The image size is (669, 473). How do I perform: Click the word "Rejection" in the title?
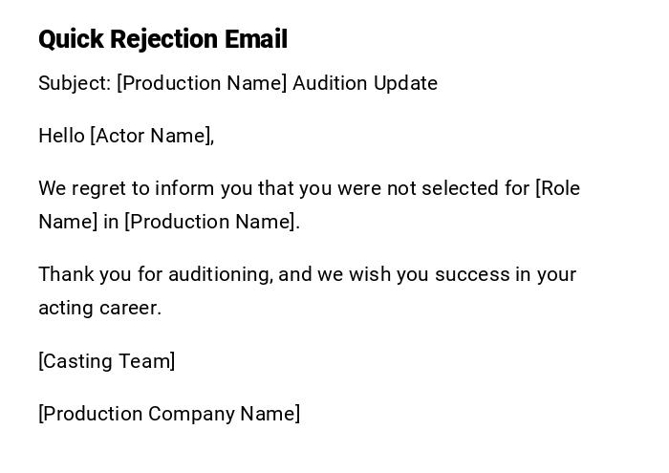163,39
